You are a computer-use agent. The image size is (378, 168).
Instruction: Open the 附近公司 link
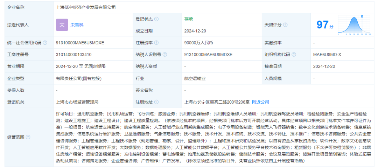pyautogui.click(x=260, y=102)
